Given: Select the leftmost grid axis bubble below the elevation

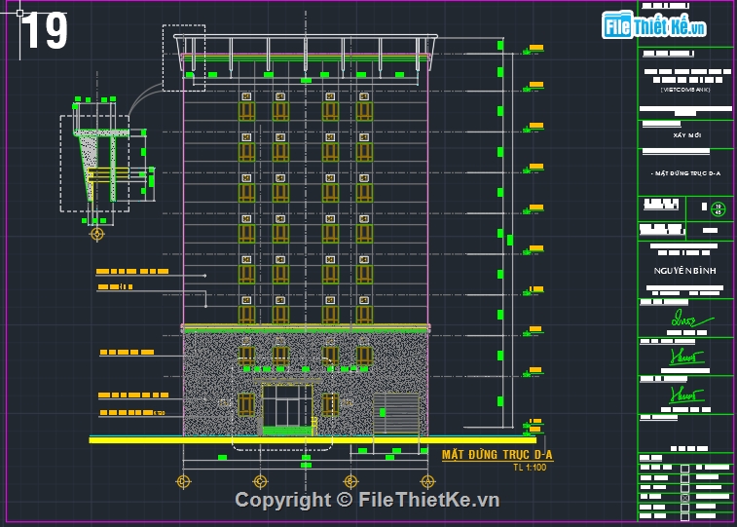Looking at the screenshot, I should click(x=183, y=482).
